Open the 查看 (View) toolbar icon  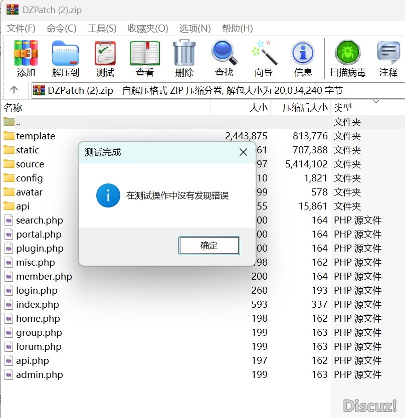[x=145, y=53]
